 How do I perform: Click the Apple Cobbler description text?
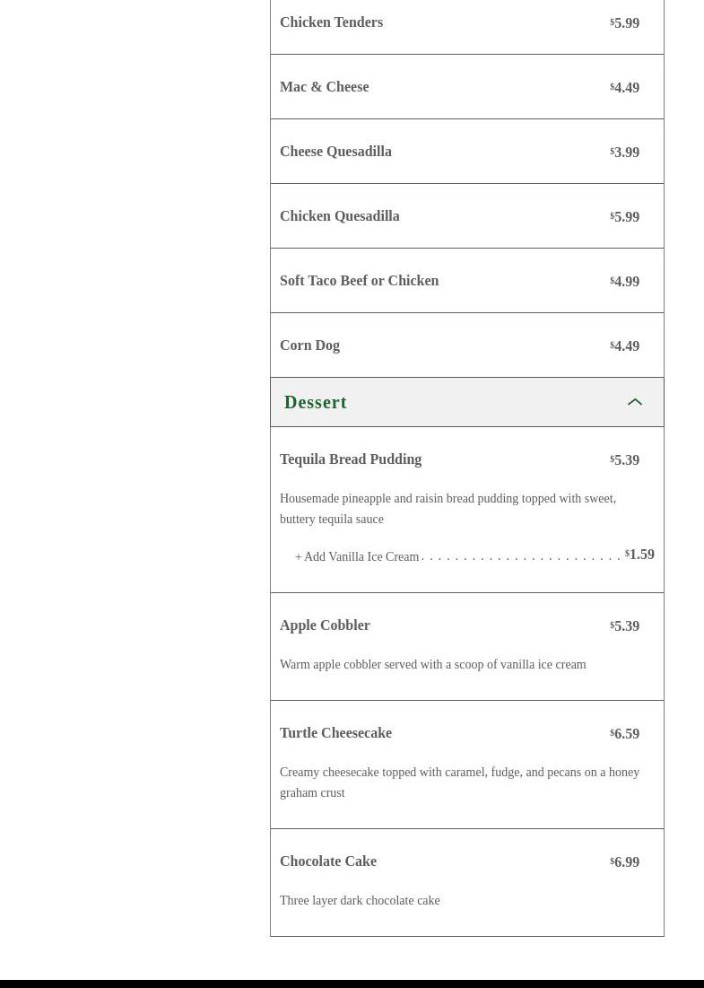(x=432, y=665)
